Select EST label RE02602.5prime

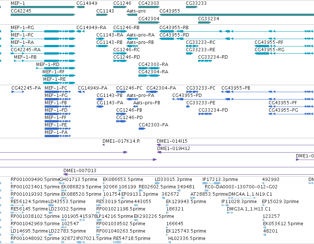[157, 187]
